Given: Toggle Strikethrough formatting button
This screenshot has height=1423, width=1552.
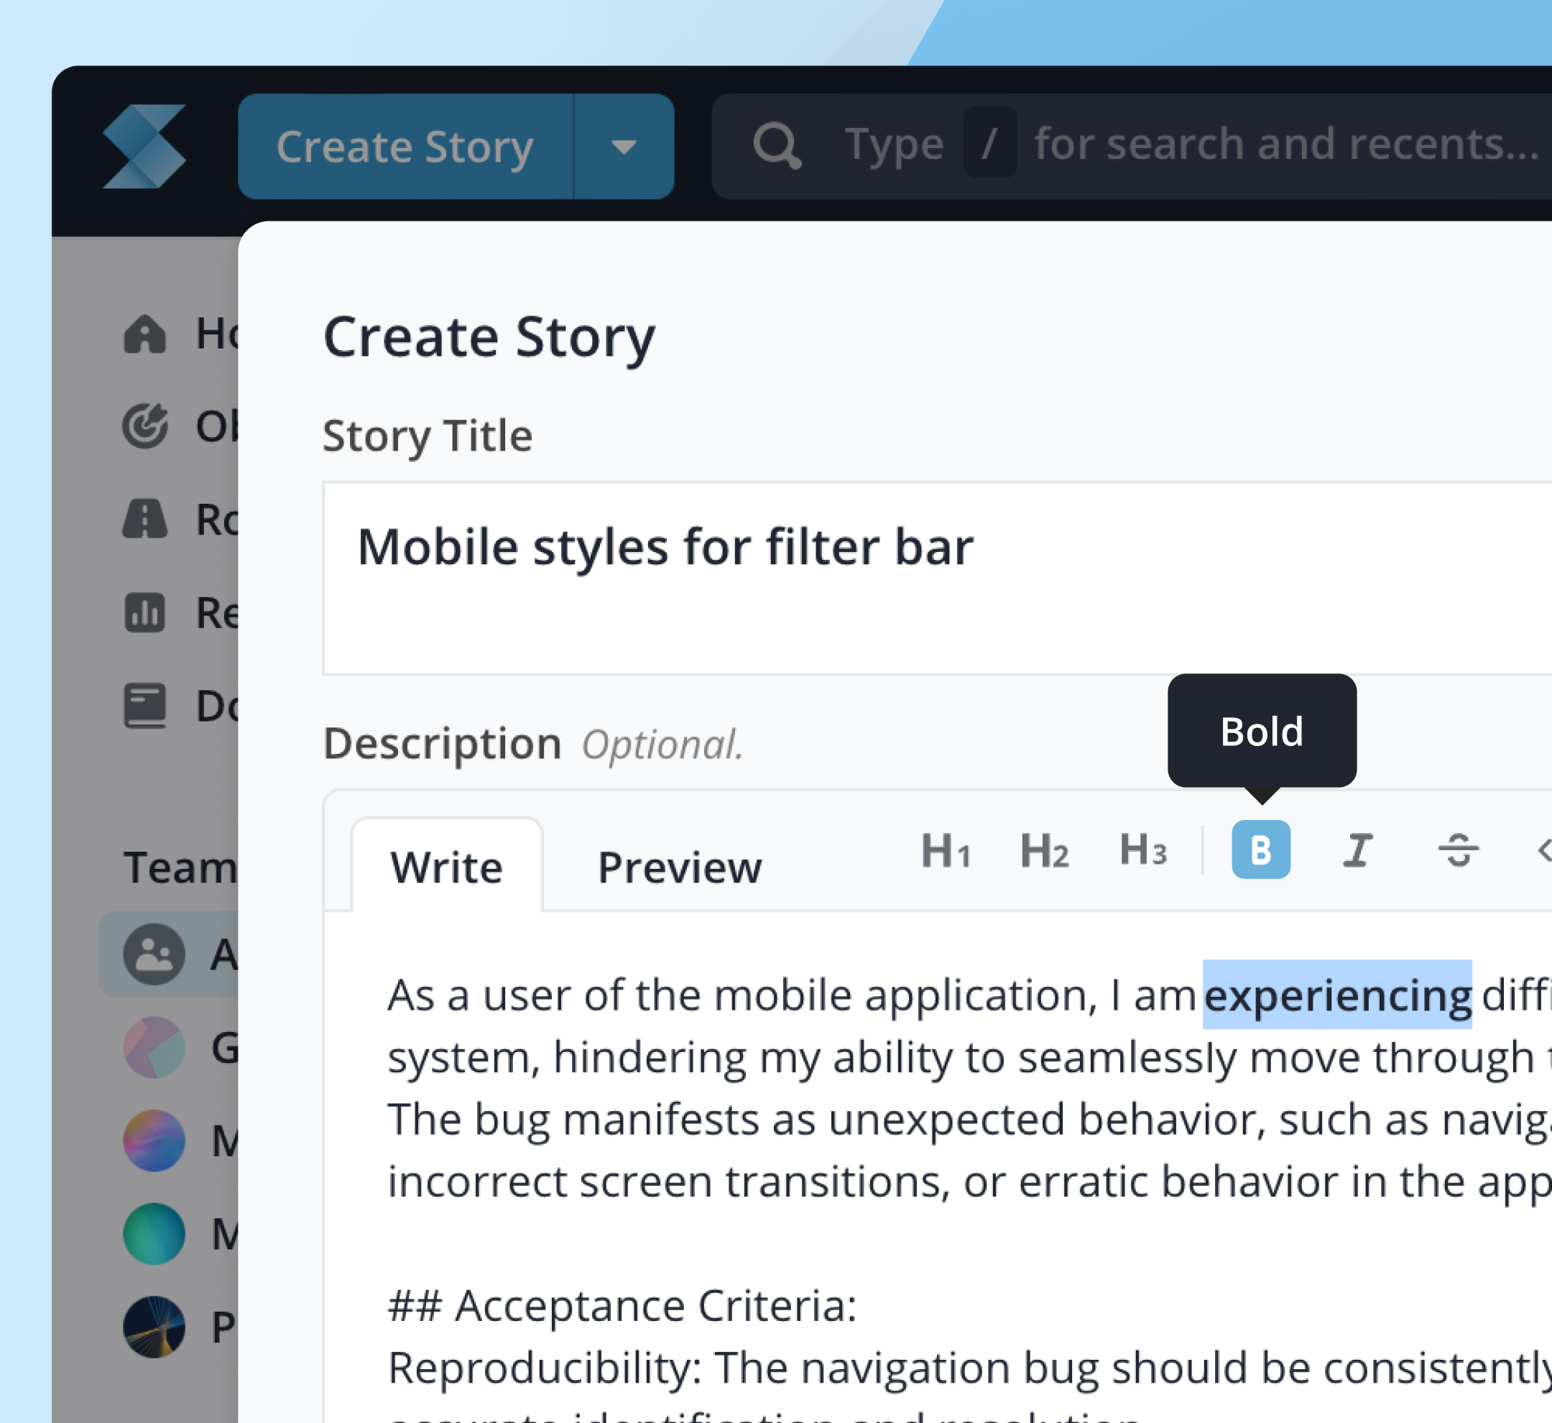Looking at the screenshot, I should (1457, 850).
